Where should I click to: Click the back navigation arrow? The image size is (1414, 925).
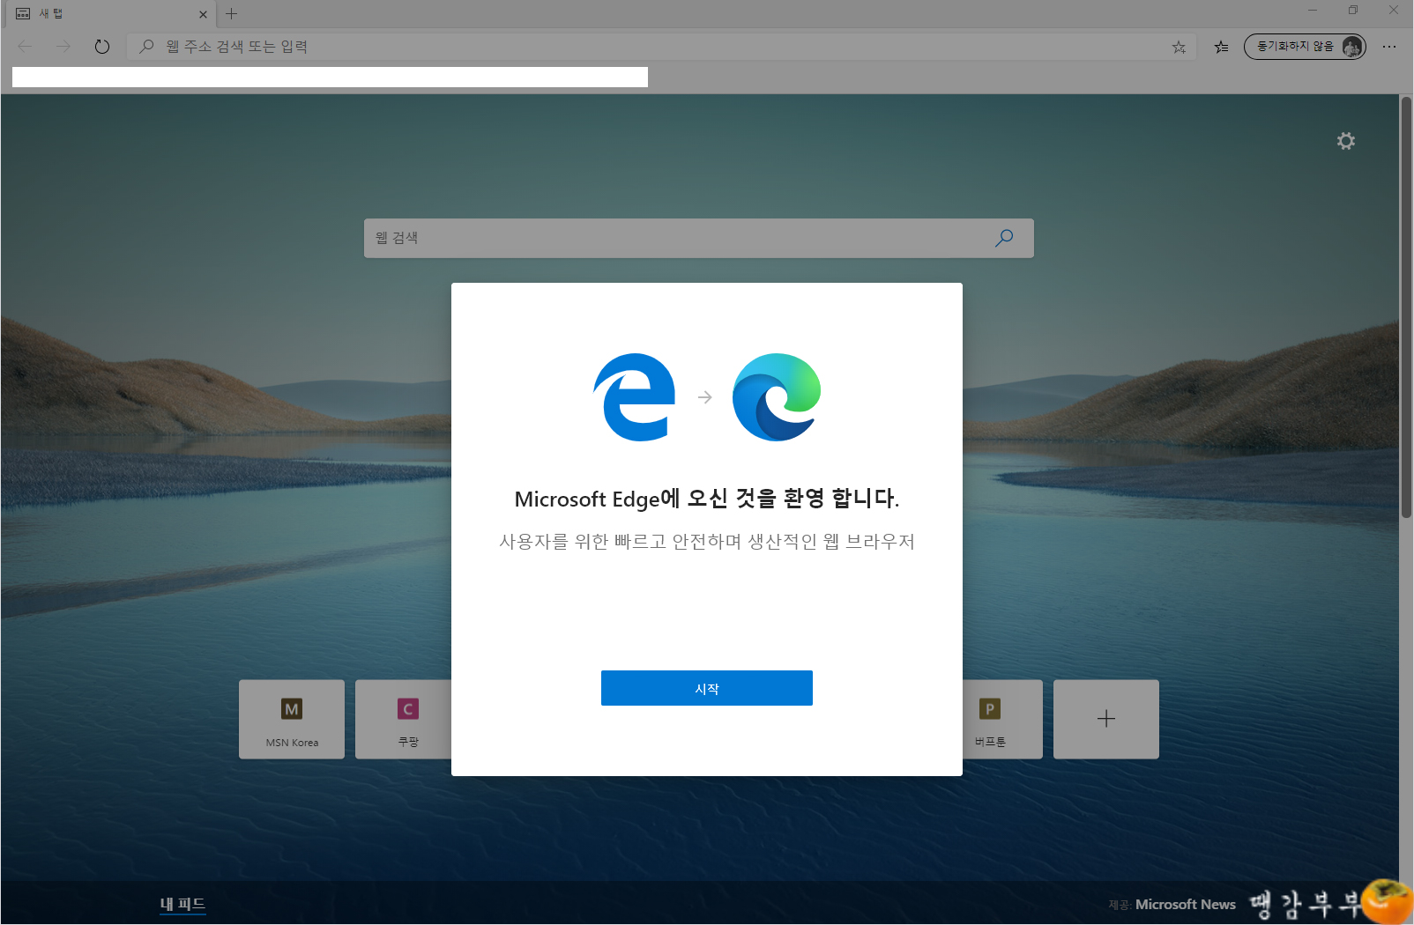click(x=25, y=47)
